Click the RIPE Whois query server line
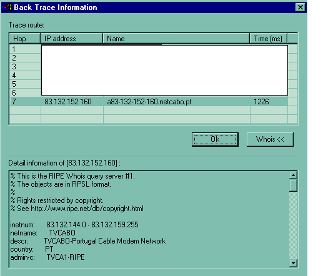The height and width of the screenshot is (276, 328). [x=72, y=176]
